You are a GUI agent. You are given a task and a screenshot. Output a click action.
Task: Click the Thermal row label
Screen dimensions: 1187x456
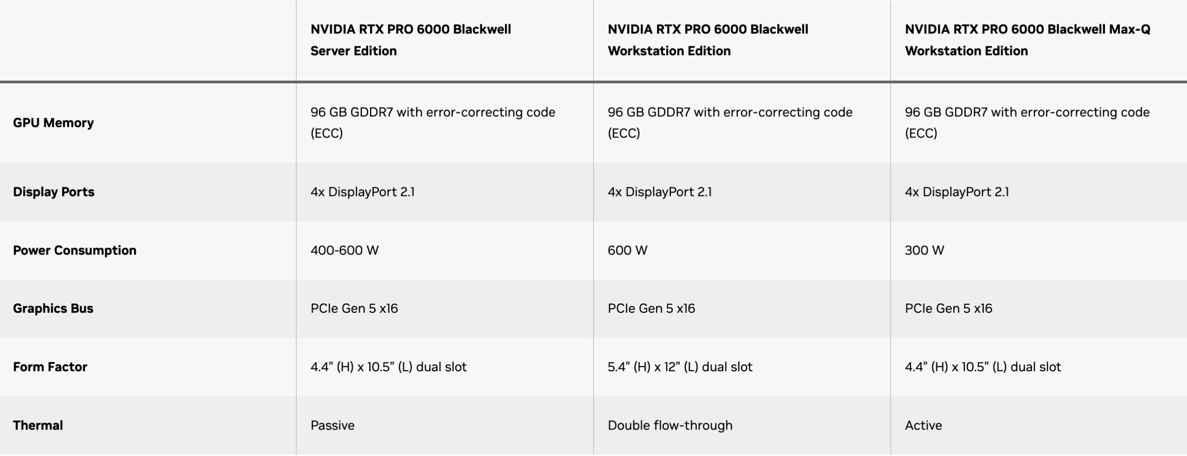coord(38,425)
